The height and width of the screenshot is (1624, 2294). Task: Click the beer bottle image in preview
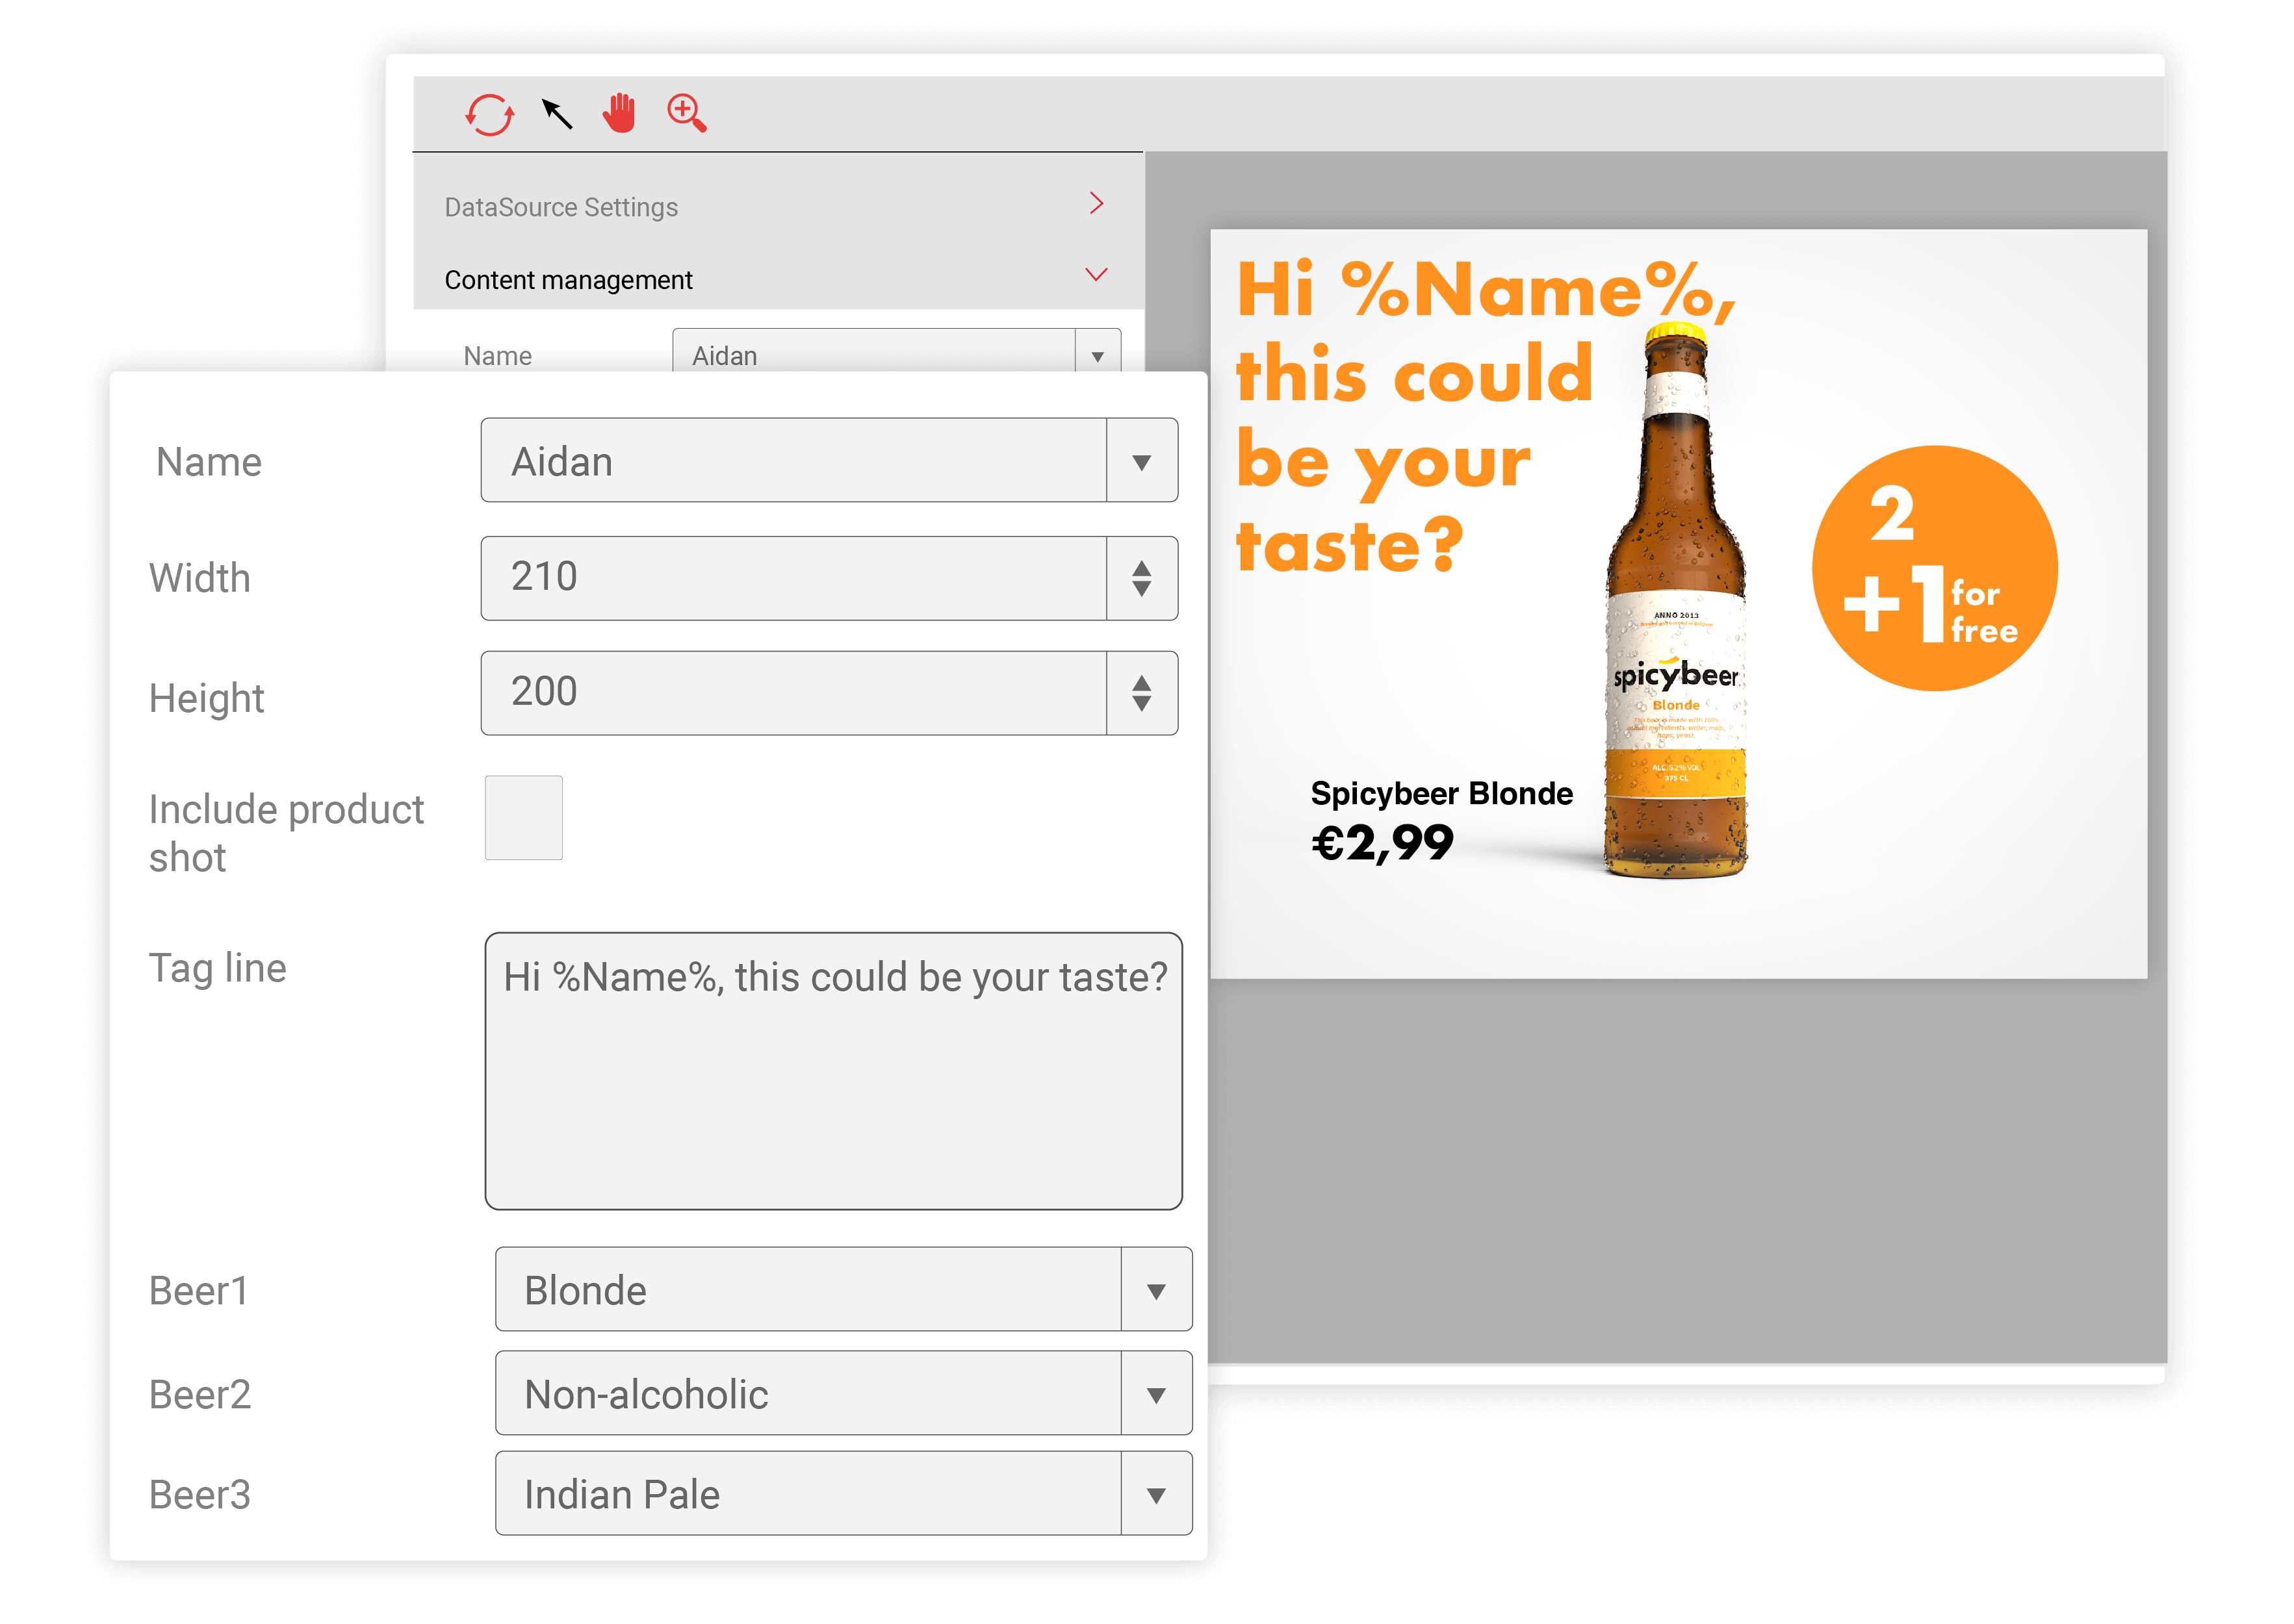(x=1677, y=600)
